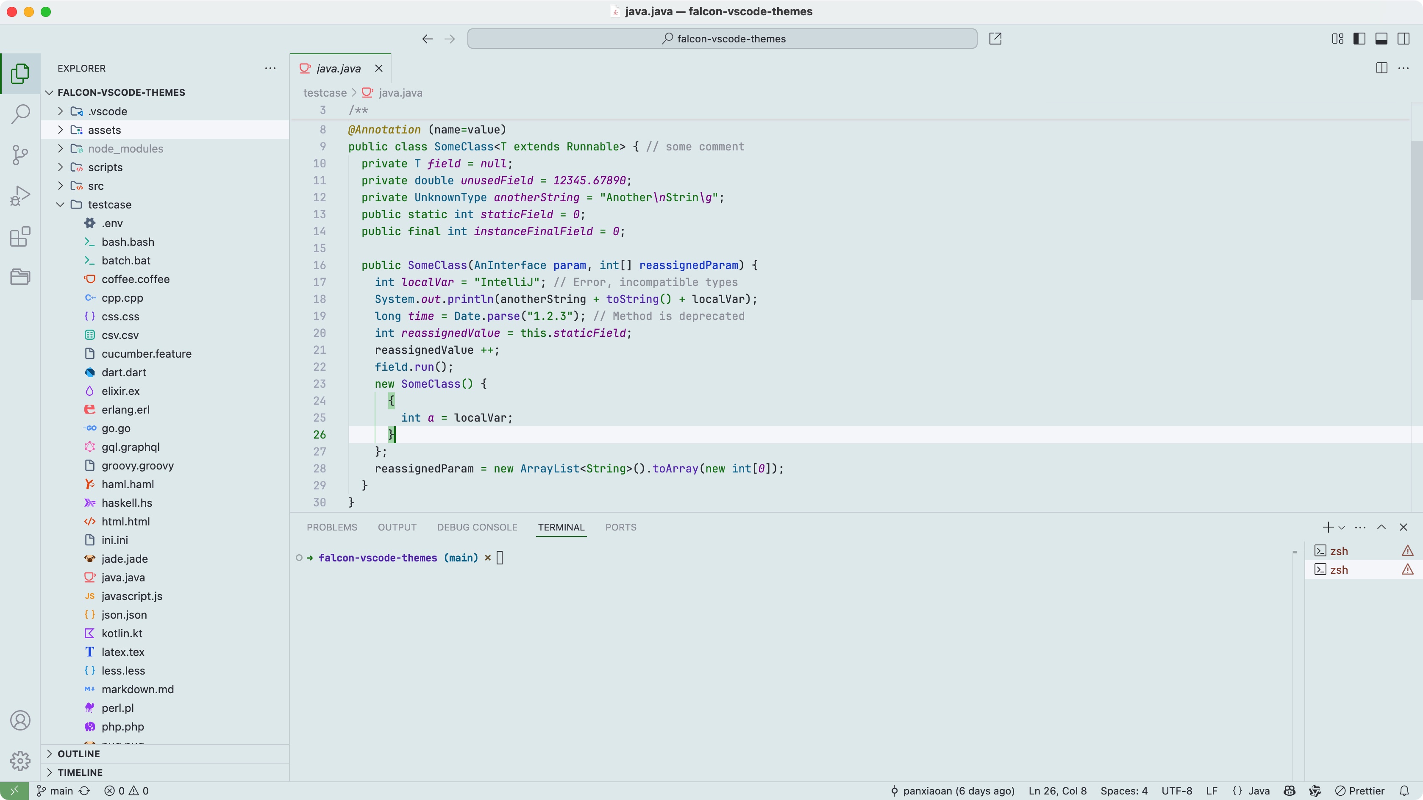This screenshot has width=1423, height=800.
Task: Click the Prettier status bar button
Action: click(1359, 791)
